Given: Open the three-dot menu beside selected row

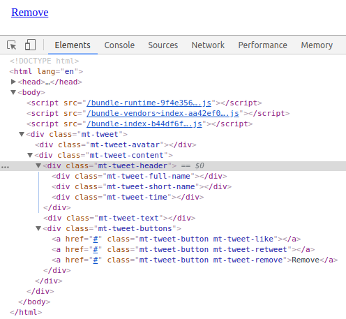Looking at the screenshot, I should (5, 167).
